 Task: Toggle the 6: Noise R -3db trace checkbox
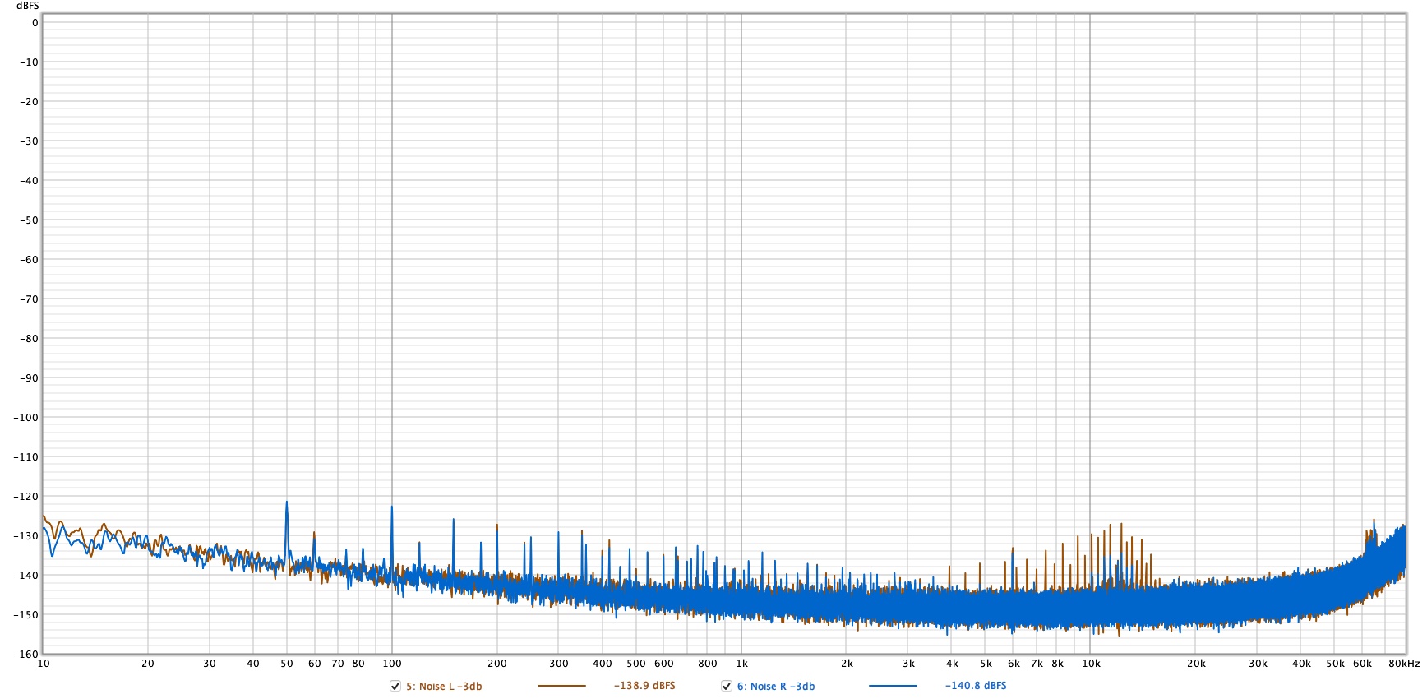point(727,686)
